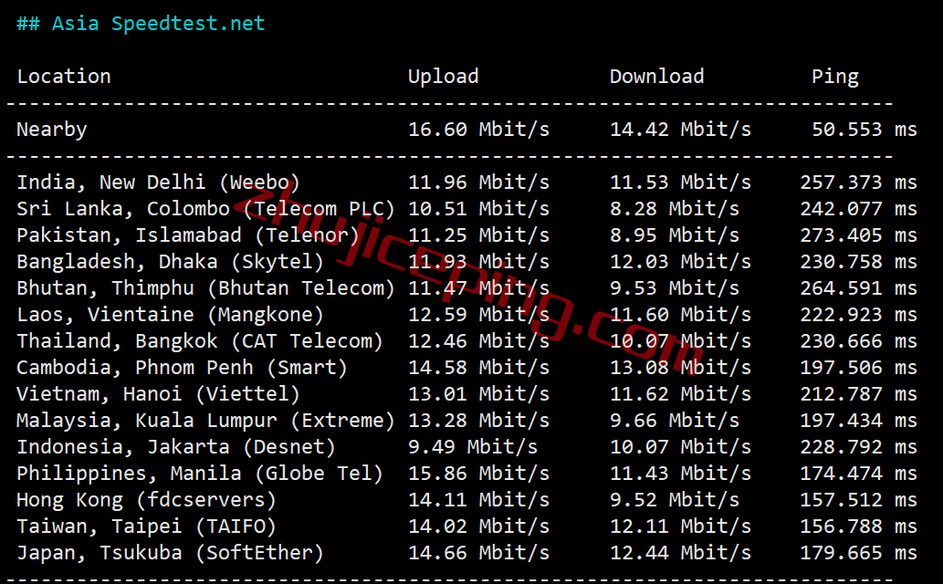This screenshot has width=943, height=584.
Task: Click the Ping column header
Action: 834,77
